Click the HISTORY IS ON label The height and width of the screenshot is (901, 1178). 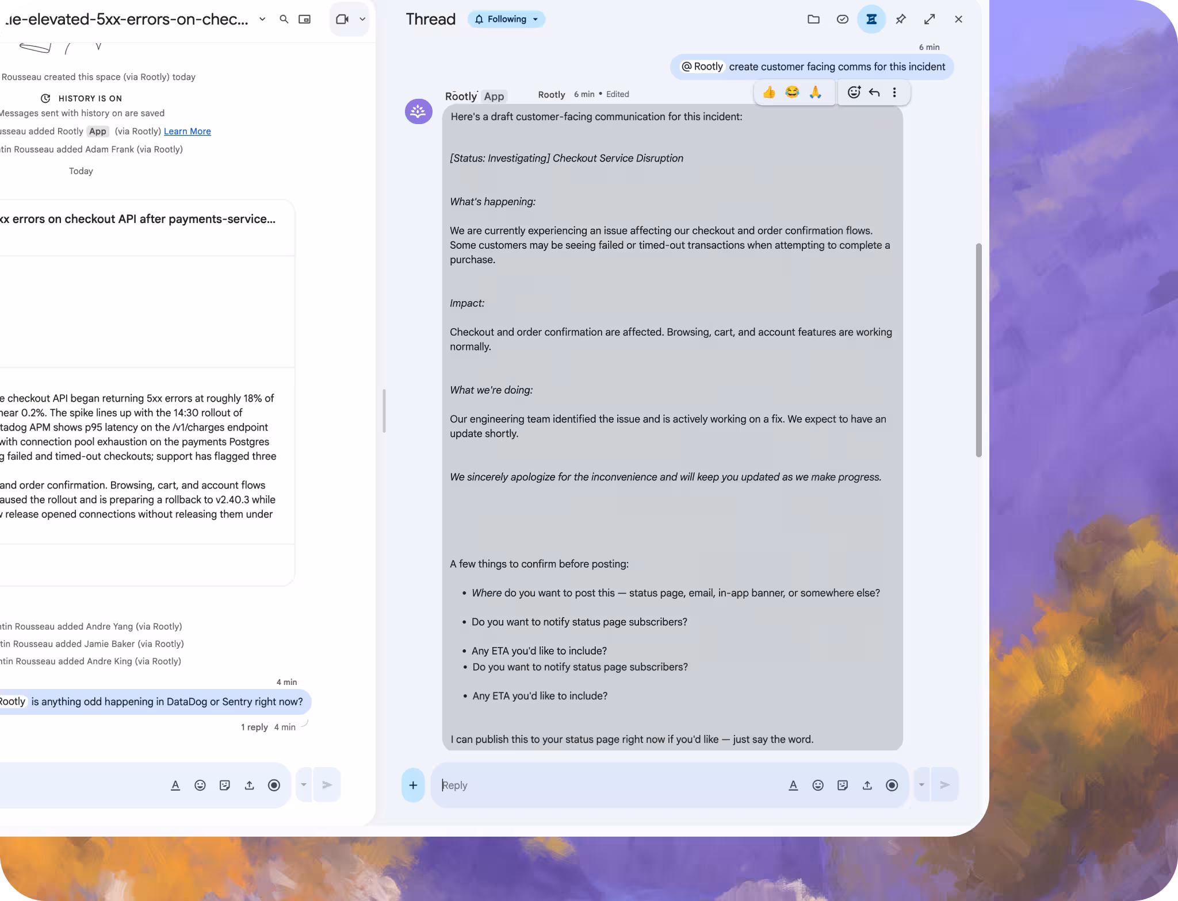(90, 98)
